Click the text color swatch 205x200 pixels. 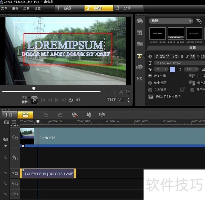point(172,69)
